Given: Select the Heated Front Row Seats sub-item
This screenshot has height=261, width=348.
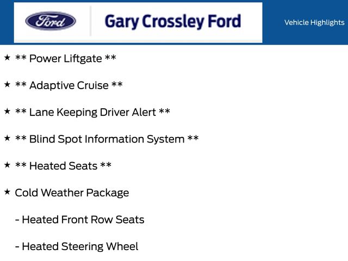Looking at the screenshot, I should tap(83, 220).
